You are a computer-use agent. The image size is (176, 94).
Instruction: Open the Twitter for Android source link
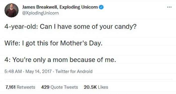[74, 71]
